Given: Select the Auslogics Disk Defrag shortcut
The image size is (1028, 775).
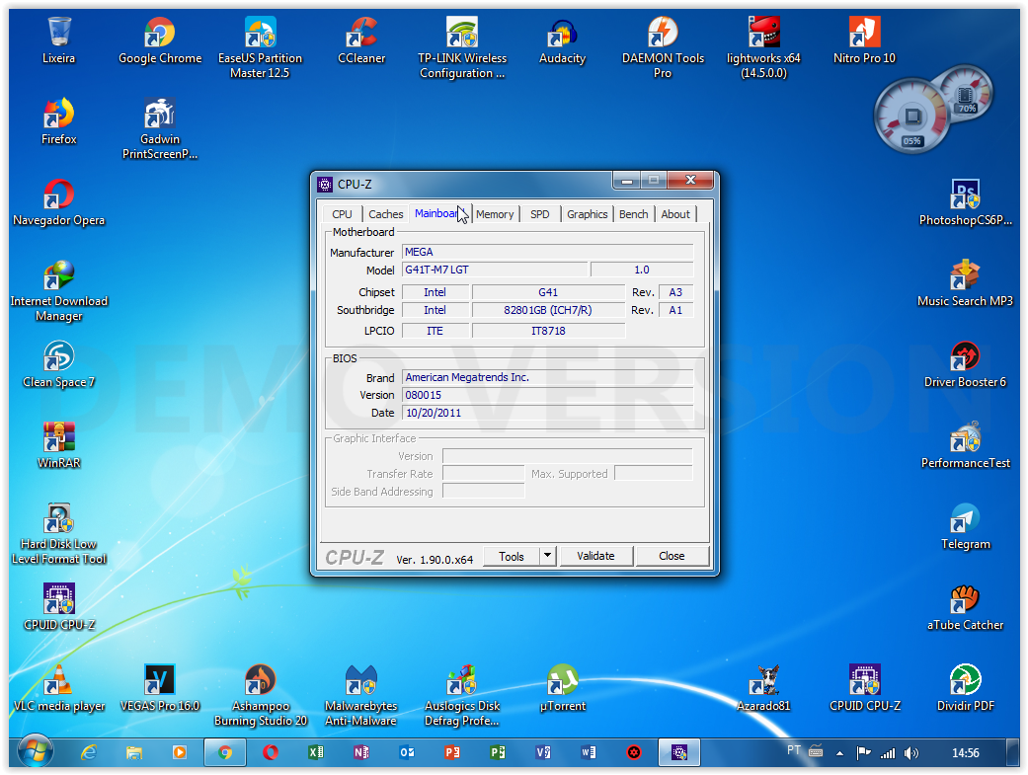Looking at the screenshot, I should pyautogui.click(x=462, y=696).
